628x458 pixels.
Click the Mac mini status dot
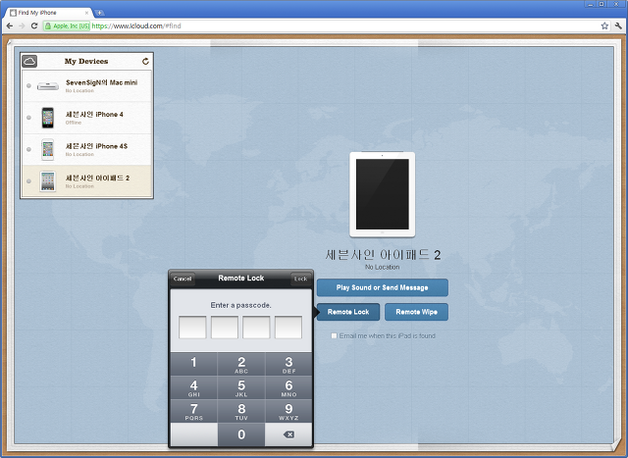pyautogui.click(x=28, y=85)
